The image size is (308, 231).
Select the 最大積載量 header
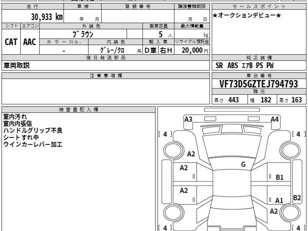point(192,26)
